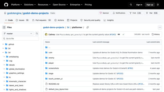Open the parent directory folder row
Screen dimensions: 164x92
point(102,47)
